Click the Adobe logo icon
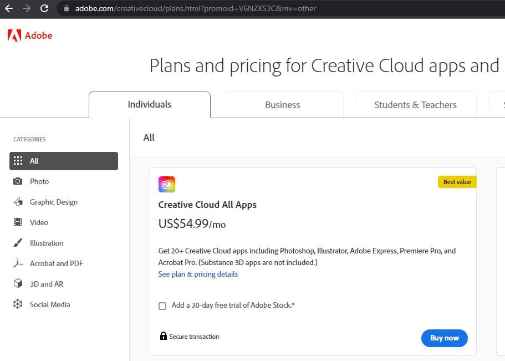Viewport: 505px width, 361px height. click(x=14, y=35)
